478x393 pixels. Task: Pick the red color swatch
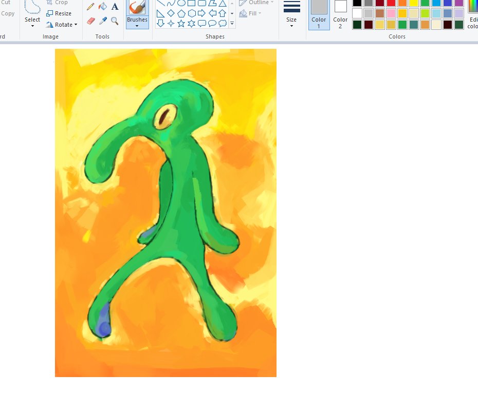(x=391, y=3)
